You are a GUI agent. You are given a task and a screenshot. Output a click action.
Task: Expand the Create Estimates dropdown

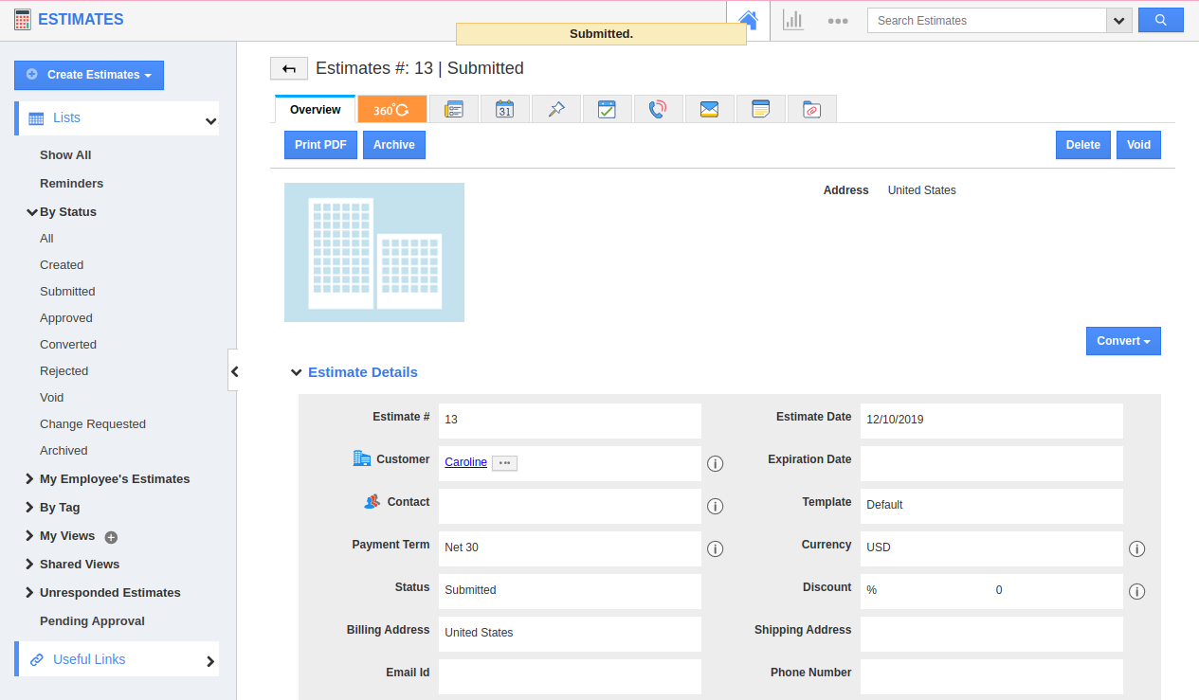[x=89, y=75]
